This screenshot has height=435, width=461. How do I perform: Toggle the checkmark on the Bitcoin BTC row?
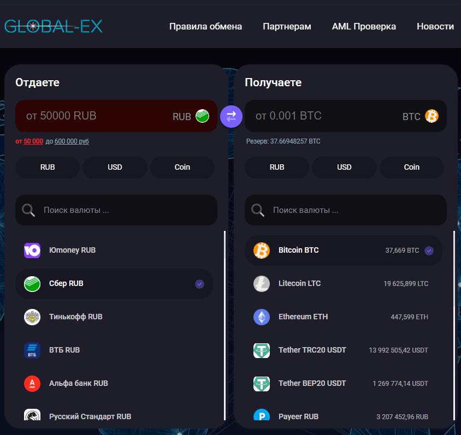[429, 251]
